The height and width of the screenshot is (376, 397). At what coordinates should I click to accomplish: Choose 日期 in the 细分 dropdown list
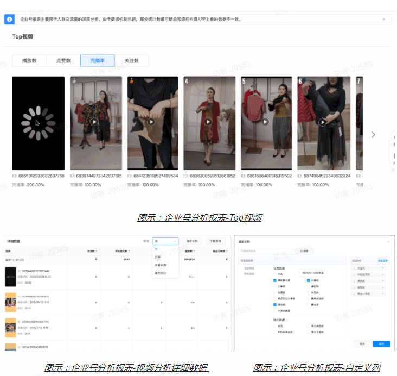[158, 257]
